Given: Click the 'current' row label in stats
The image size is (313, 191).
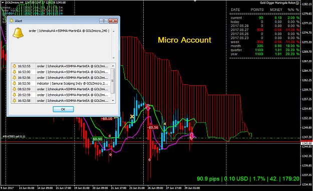Looking at the screenshot, I should pos(236,18).
